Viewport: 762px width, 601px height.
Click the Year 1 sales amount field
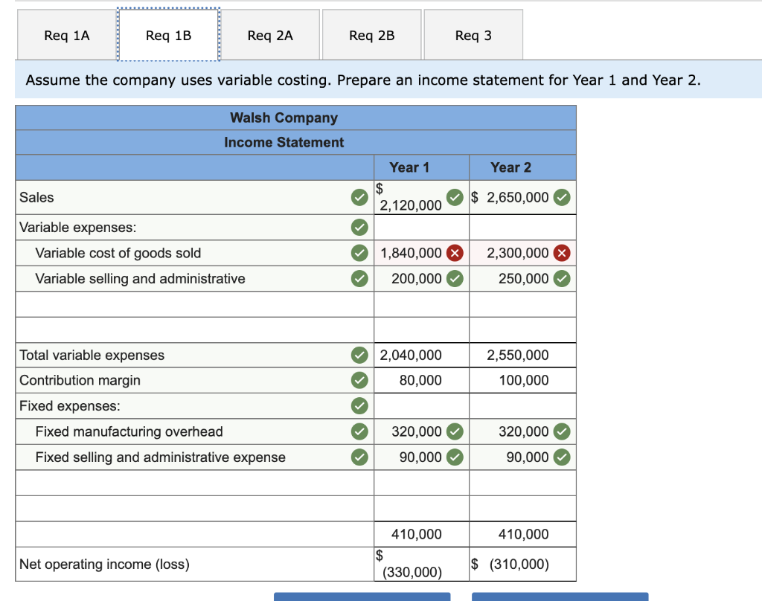421,197
